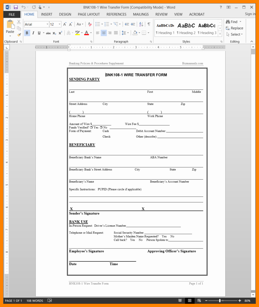Expand bullets list dropdown arrow
259x307 pixels.
[102, 24]
